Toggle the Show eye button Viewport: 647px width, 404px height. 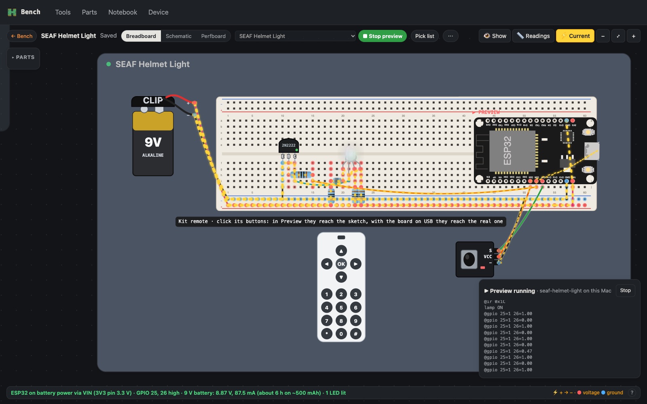pos(495,36)
